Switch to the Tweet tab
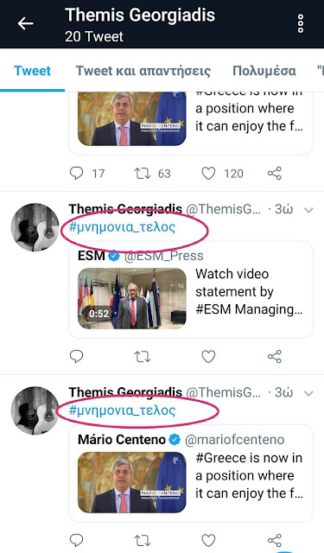 [33, 71]
